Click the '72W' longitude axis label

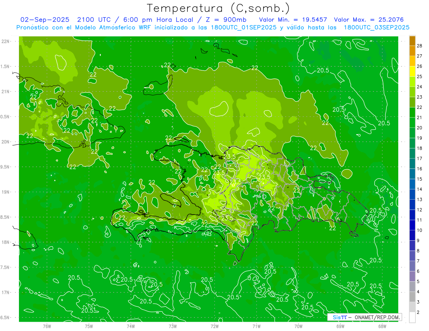[214, 326]
